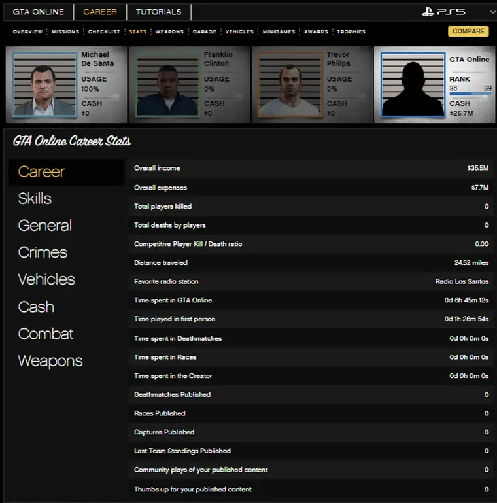
Task: Click Thumbs up for your published content
Action: 311,489
